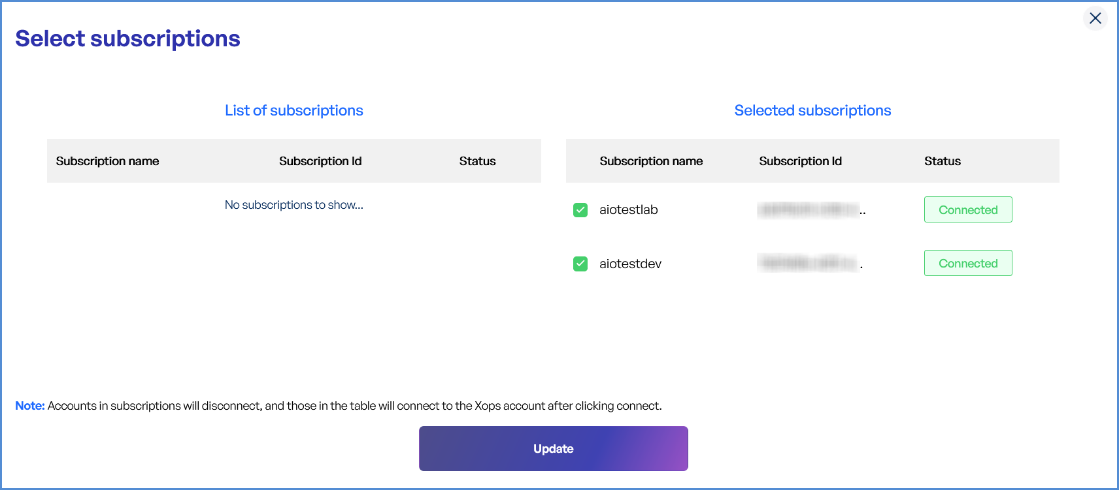Click the aiotestdev subscription name

(x=630, y=264)
